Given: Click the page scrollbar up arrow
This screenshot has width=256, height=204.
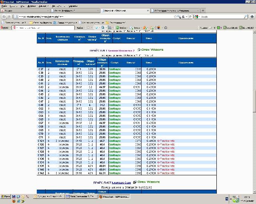Looking at the screenshot, I should click(x=254, y=32).
